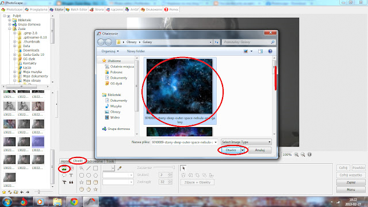The height and width of the screenshot is (207, 368).
Task: Select the Line drawing tool
Action: (89, 168)
